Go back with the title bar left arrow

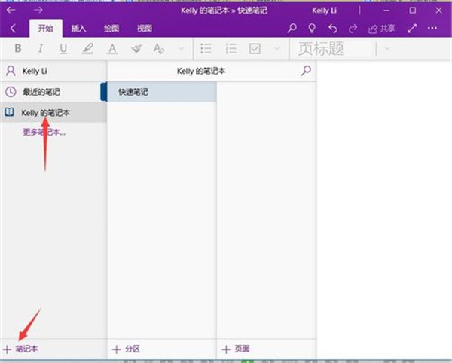(11, 10)
